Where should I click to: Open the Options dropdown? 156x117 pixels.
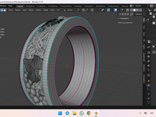pos(139,14)
